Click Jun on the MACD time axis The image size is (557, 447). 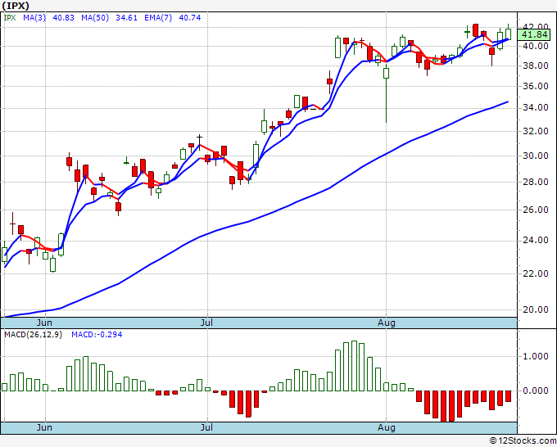(x=44, y=427)
